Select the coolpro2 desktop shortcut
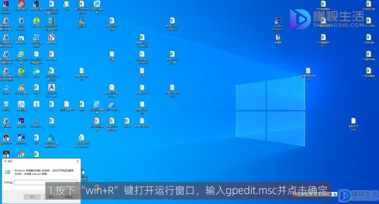 click(x=21, y=138)
